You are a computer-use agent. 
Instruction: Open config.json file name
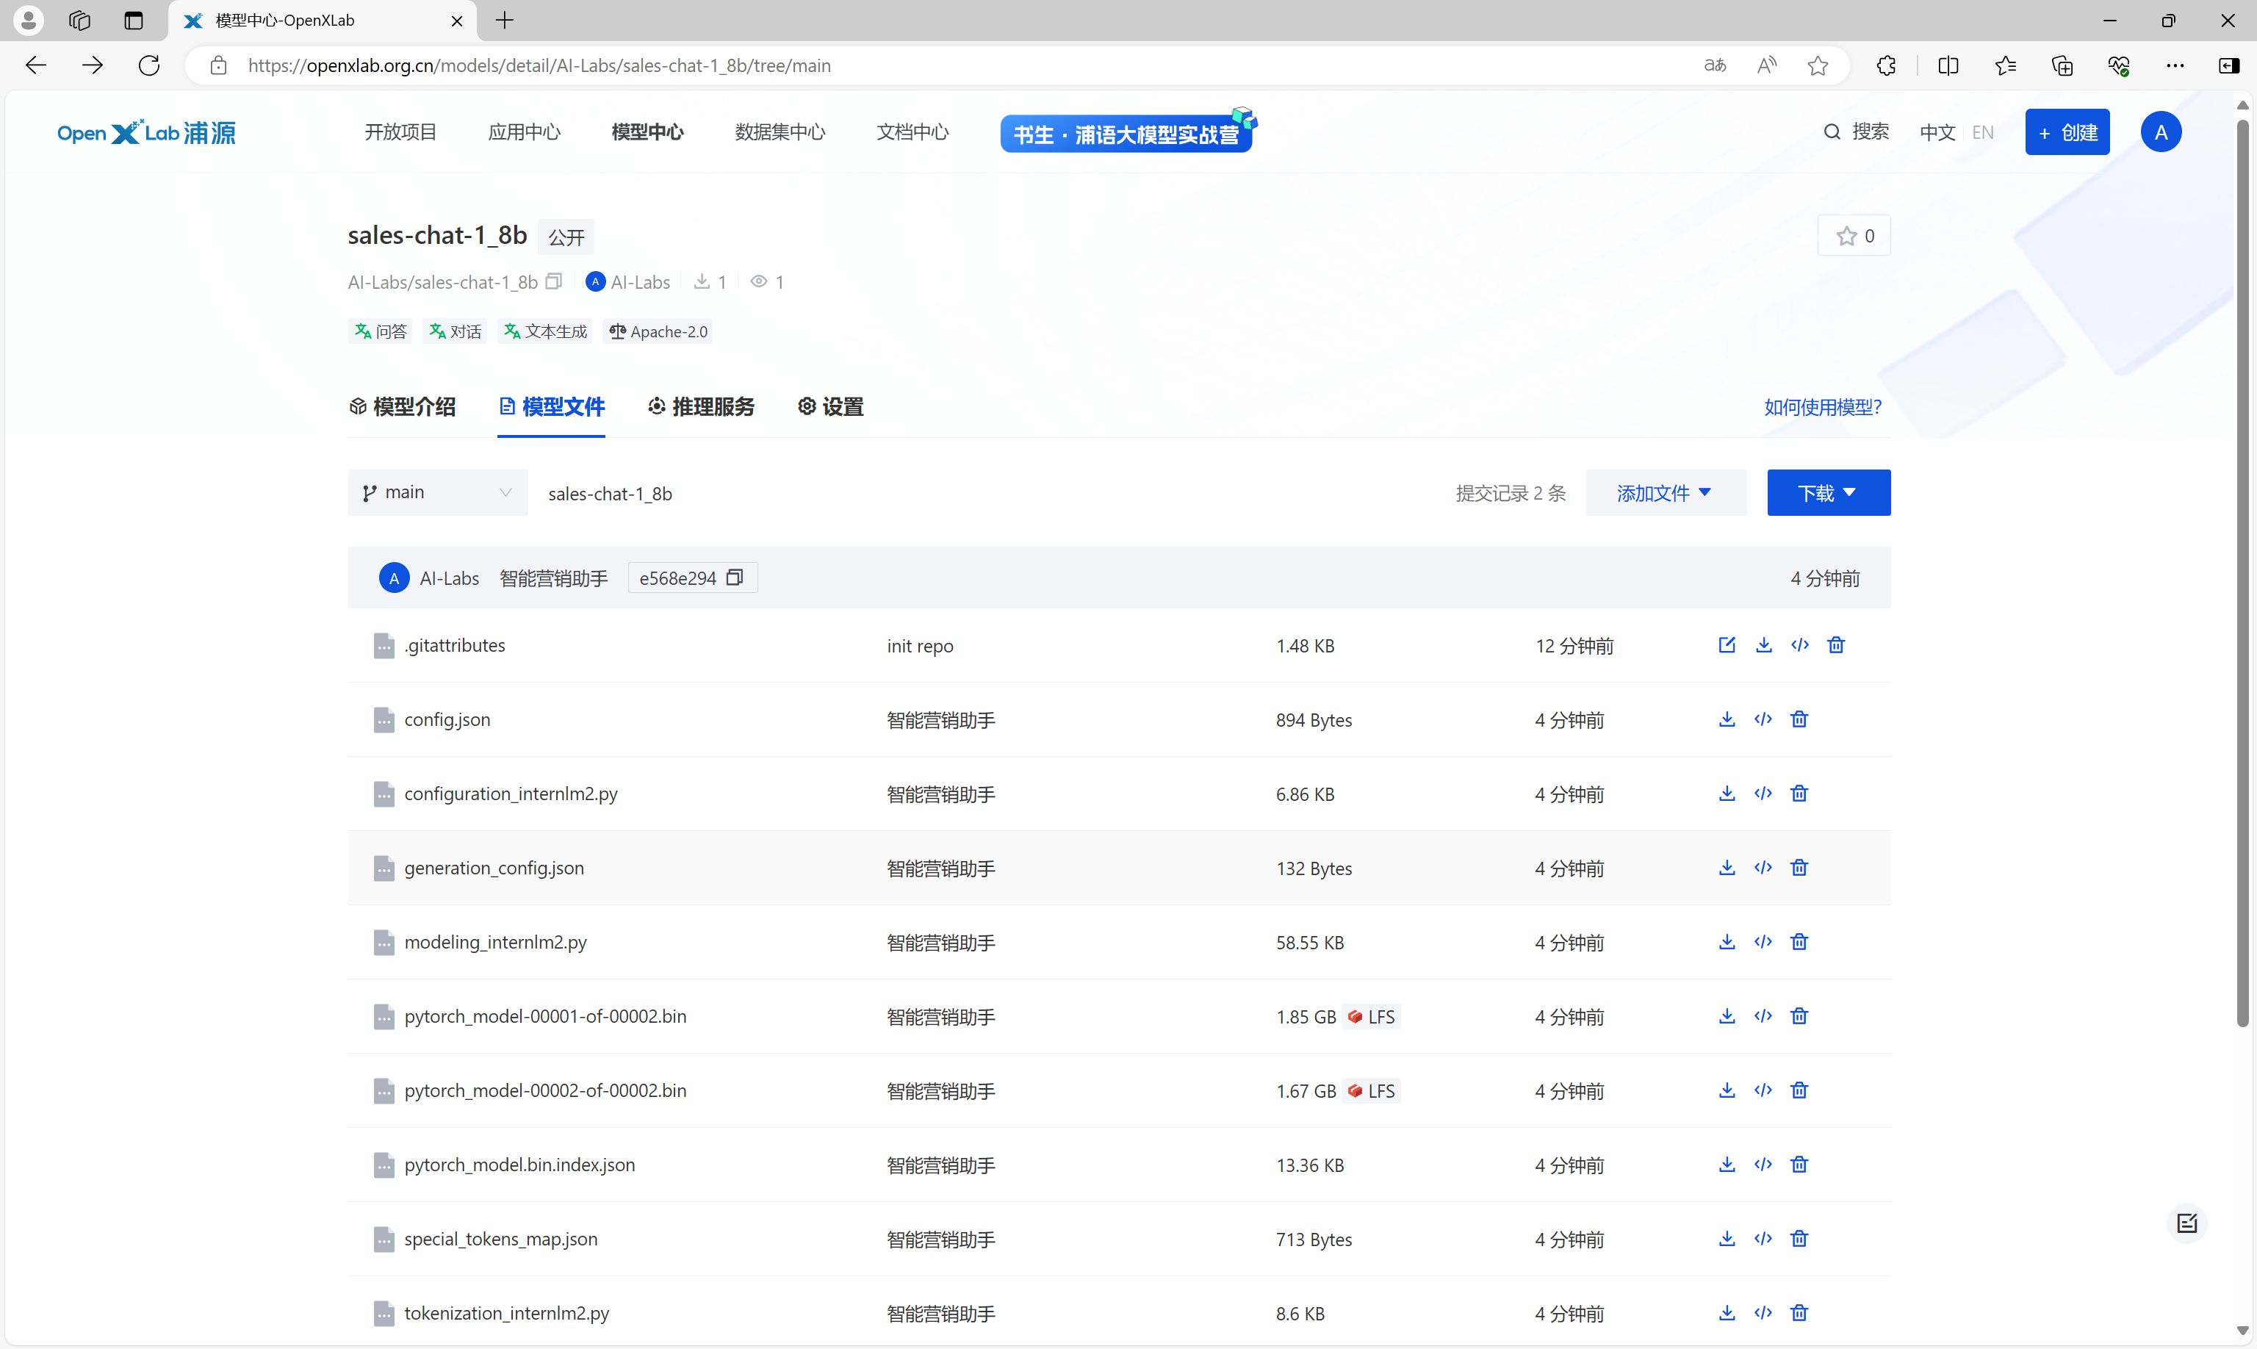[447, 719]
